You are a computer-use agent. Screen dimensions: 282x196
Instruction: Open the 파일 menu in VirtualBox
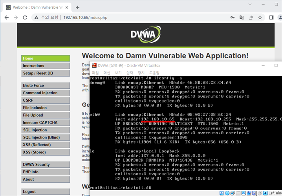[95, 73]
